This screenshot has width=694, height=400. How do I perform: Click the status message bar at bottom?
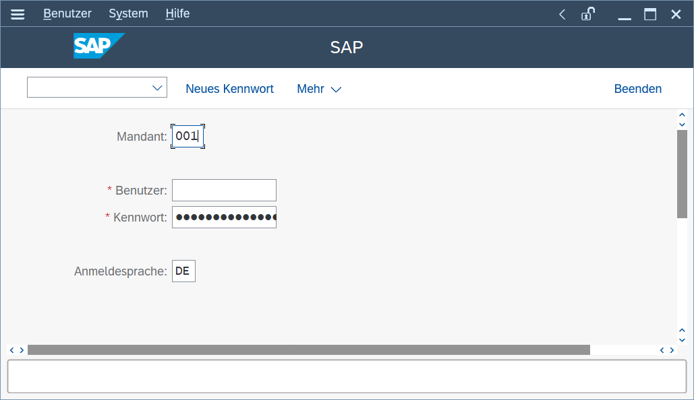tap(347, 376)
